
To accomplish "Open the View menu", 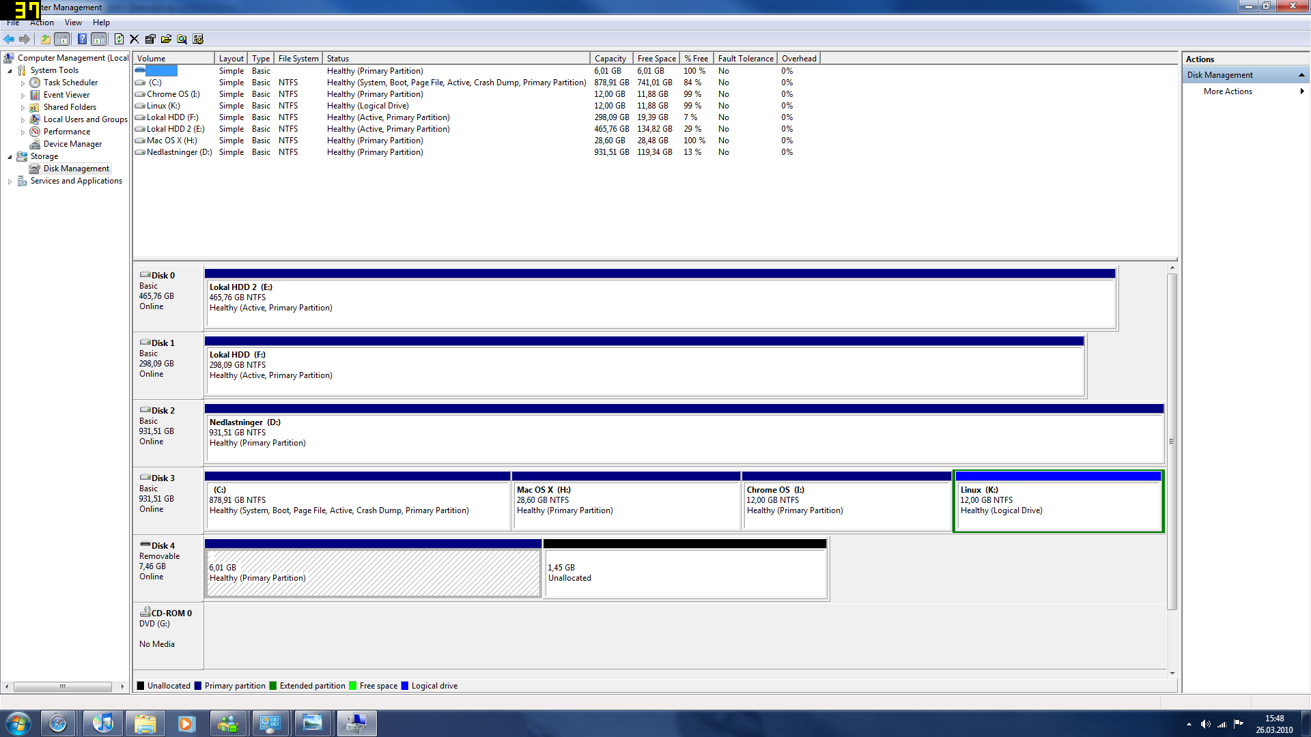I will point(73,23).
